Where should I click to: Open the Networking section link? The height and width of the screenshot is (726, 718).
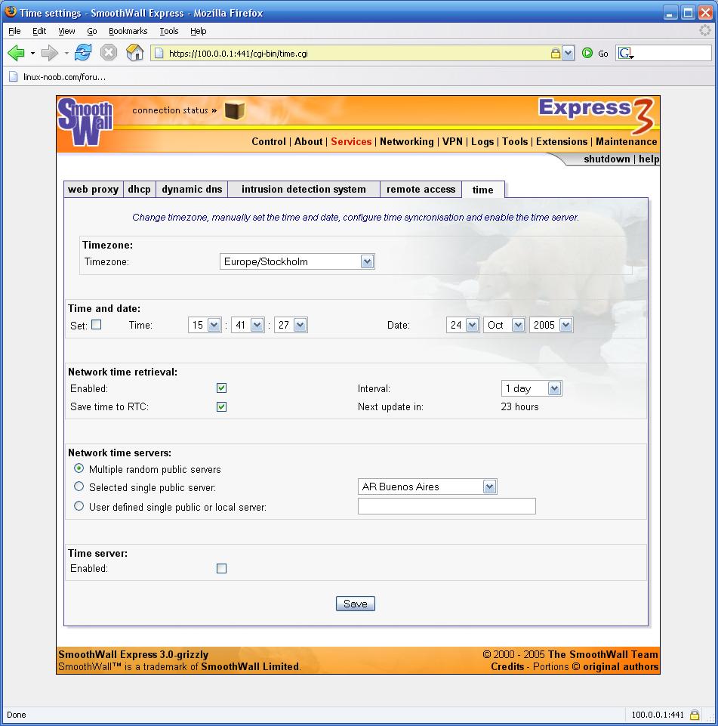(407, 142)
